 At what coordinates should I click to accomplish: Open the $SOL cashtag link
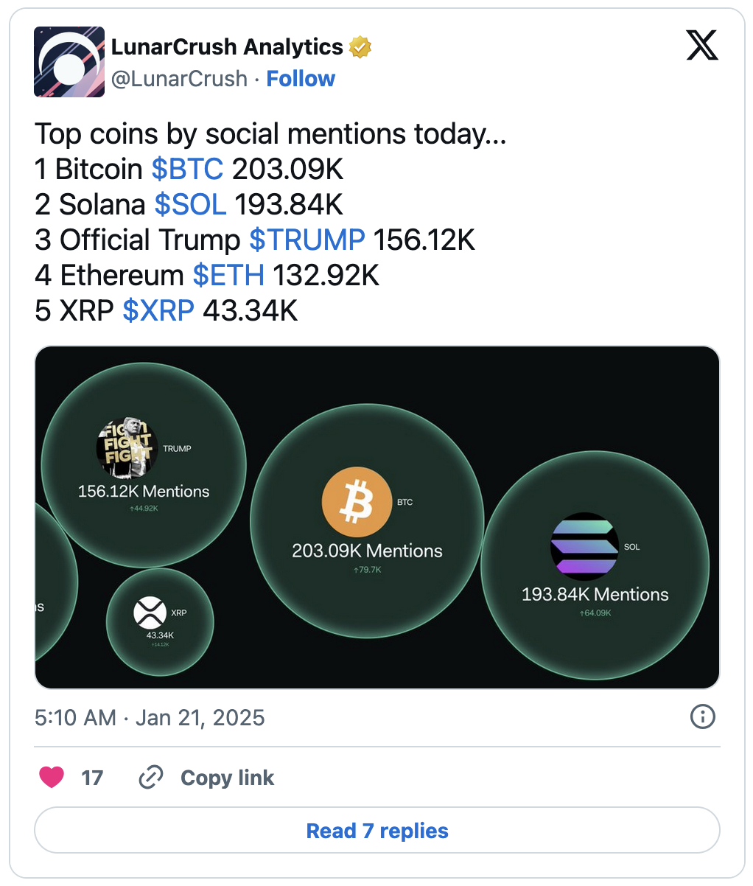click(190, 205)
